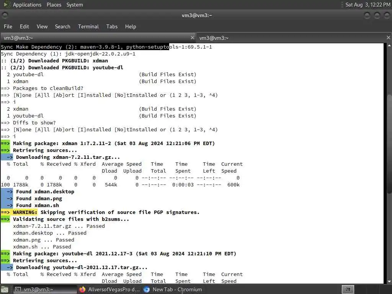Minimize the terminal window
392x294 pixels.
(367, 15)
